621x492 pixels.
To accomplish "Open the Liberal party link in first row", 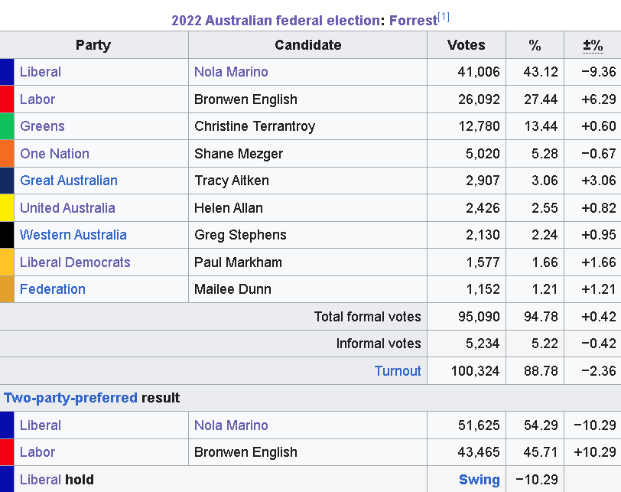I will tap(41, 72).
